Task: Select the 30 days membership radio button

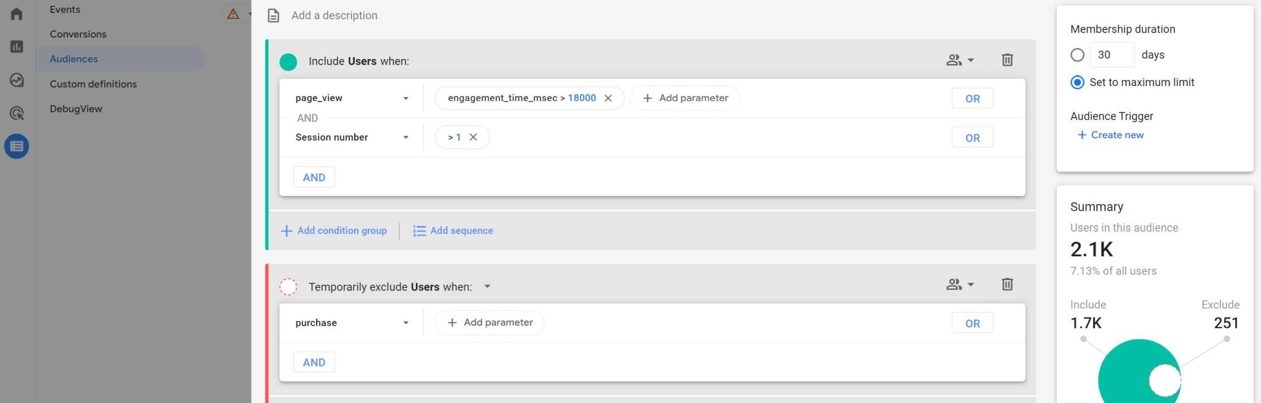Action: tap(1077, 55)
